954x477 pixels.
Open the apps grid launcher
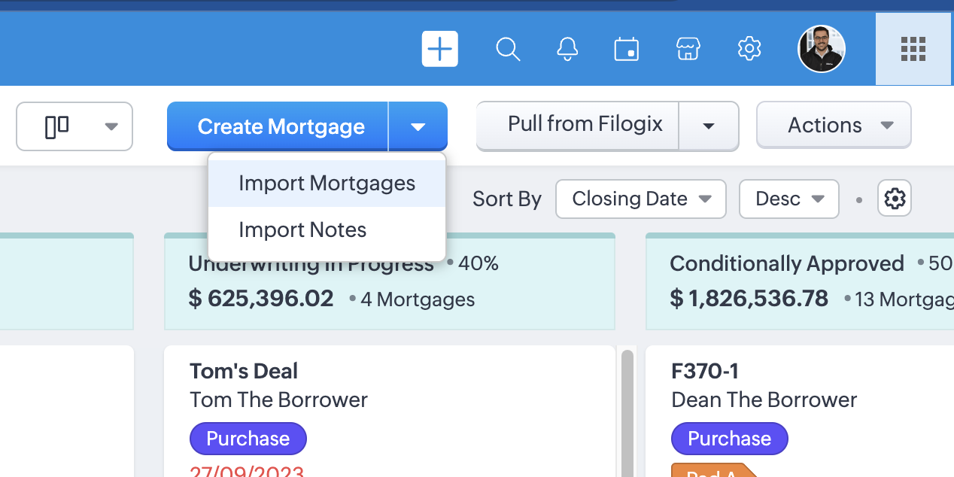[x=913, y=50]
